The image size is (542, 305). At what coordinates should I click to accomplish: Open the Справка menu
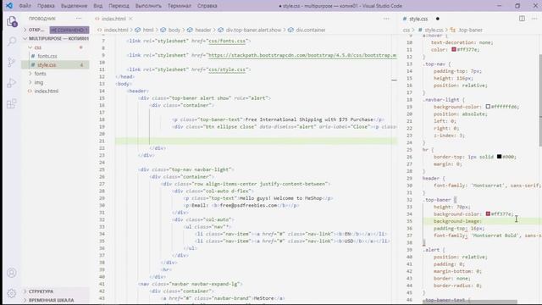[207, 6]
